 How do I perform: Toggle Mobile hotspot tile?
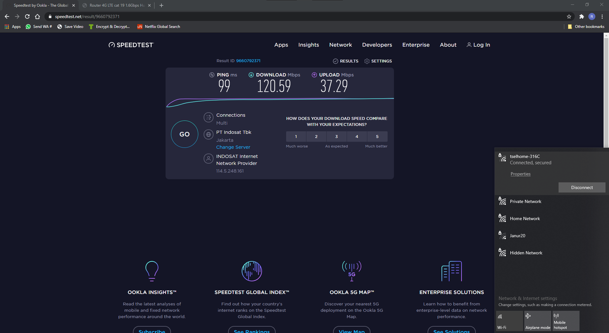point(565,321)
